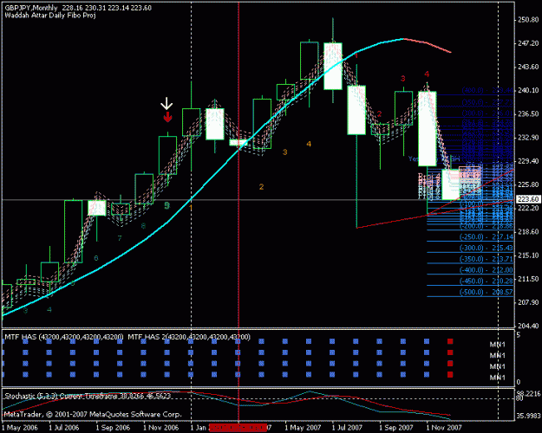Click the Waddah Attar Daily Fibo Proj label
Viewport: 542px width, 433px height.
(50, 16)
